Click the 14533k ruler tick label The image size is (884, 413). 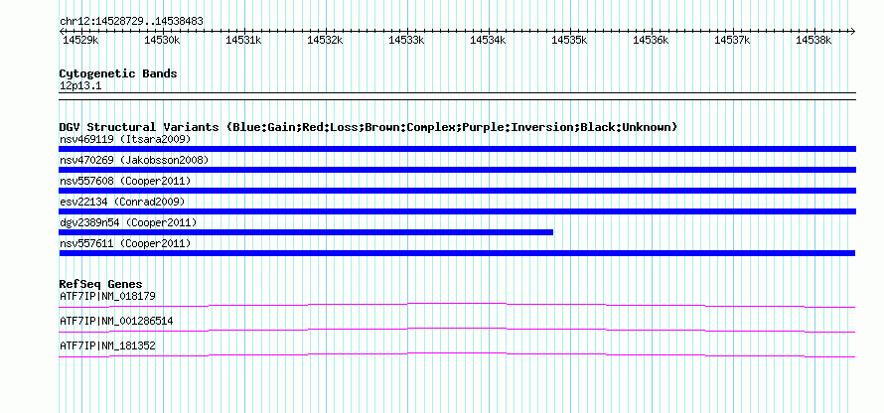click(406, 40)
